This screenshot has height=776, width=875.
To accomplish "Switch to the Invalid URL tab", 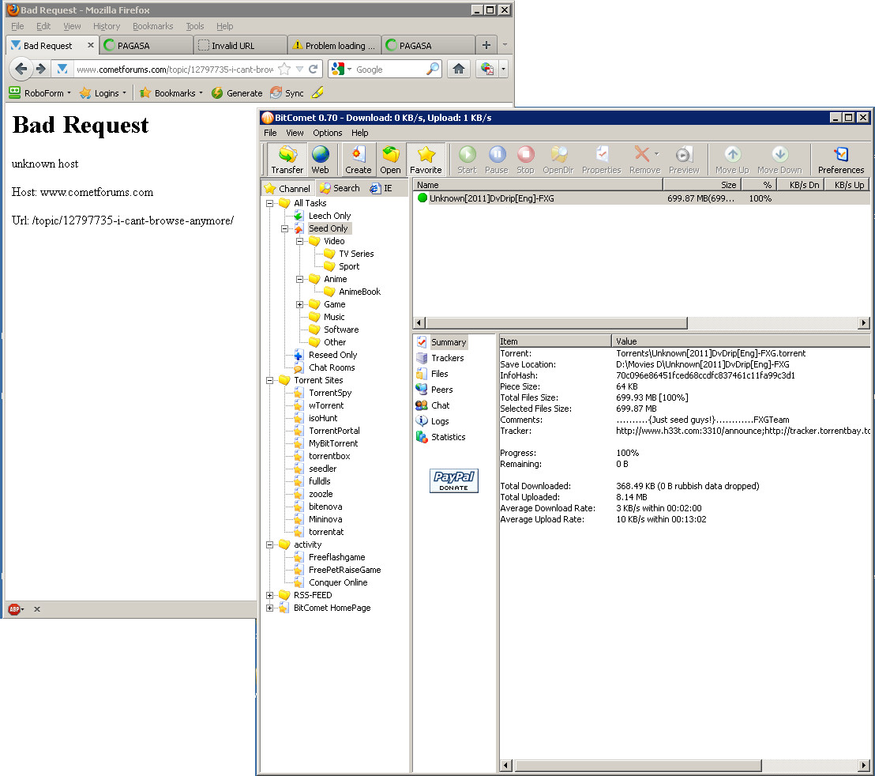I will tap(240, 45).
